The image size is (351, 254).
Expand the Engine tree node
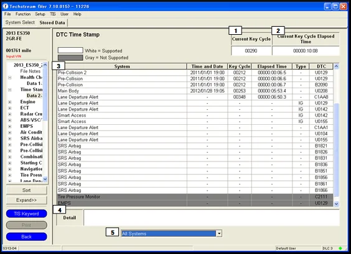(x=9, y=102)
